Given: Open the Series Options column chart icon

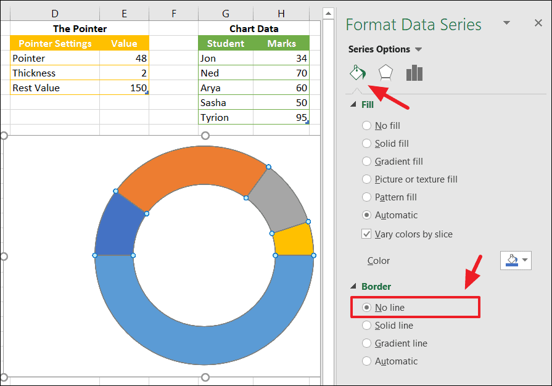Looking at the screenshot, I should [414, 72].
